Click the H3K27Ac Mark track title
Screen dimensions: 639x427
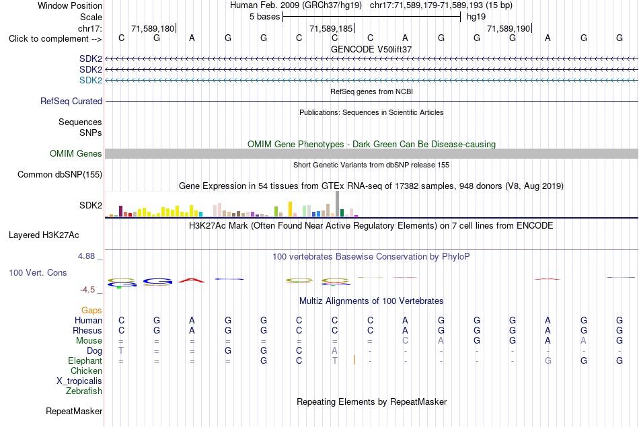pos(371,226)
